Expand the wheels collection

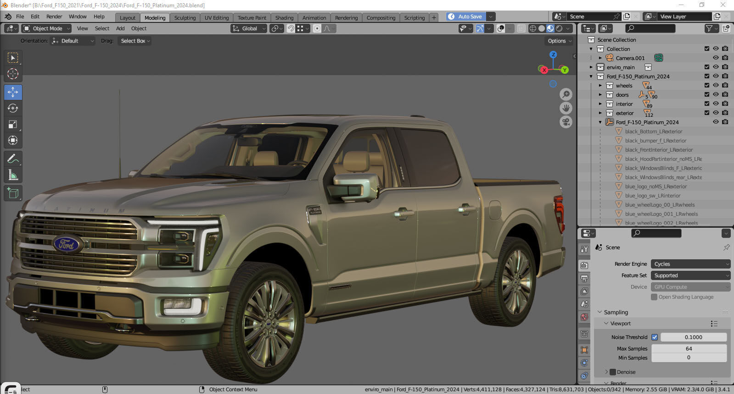[x=600, y=86]
